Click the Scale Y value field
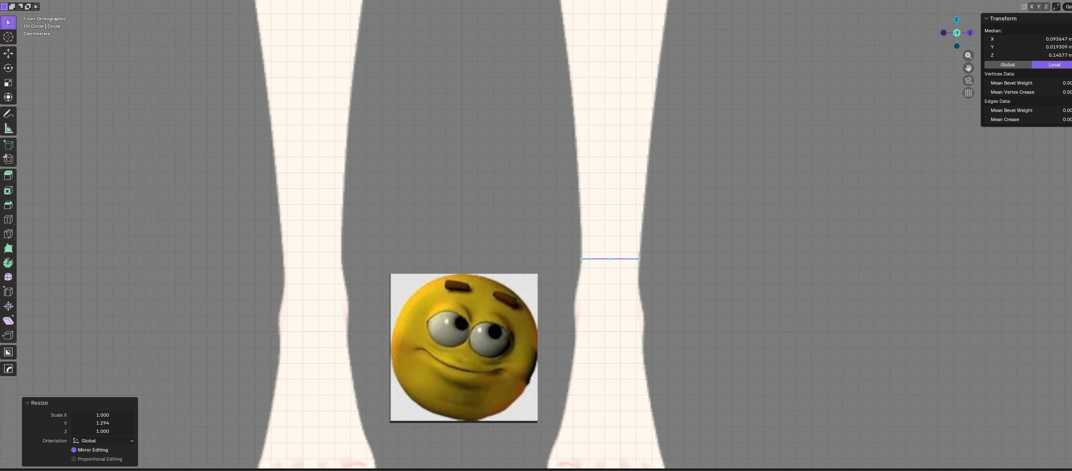 point(102,423)
